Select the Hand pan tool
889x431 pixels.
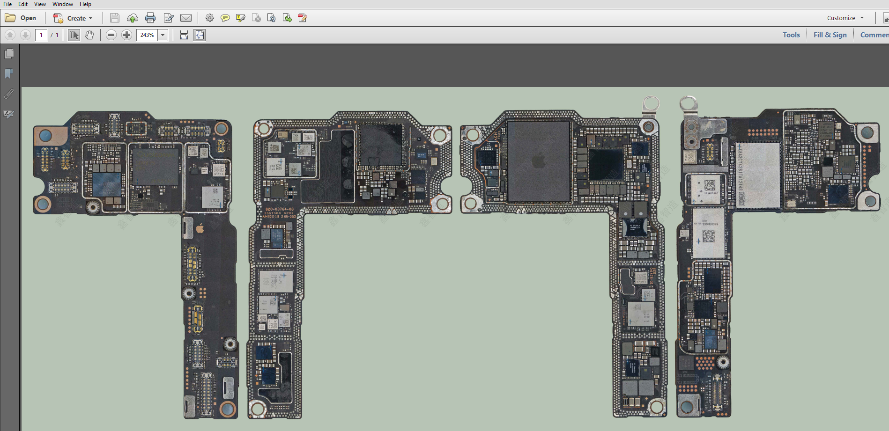[89, 35]
